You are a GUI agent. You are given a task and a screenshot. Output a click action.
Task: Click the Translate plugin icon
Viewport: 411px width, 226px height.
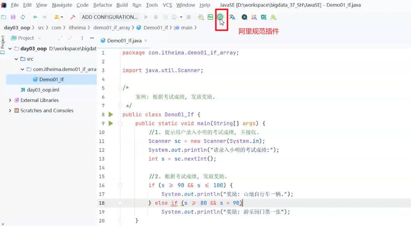[232, 17]
